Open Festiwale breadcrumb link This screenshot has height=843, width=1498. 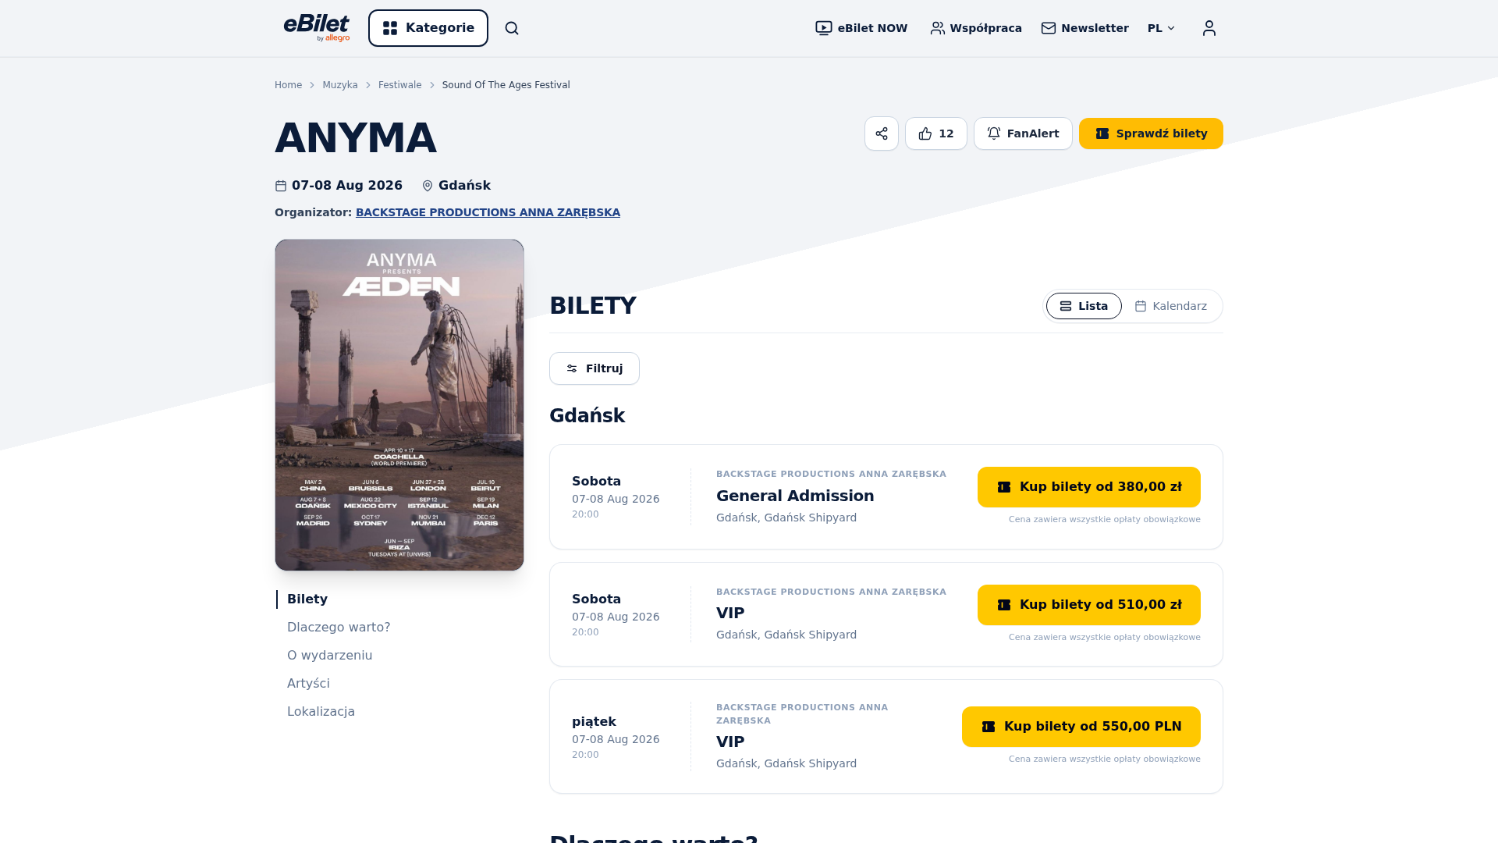[400, 85]
